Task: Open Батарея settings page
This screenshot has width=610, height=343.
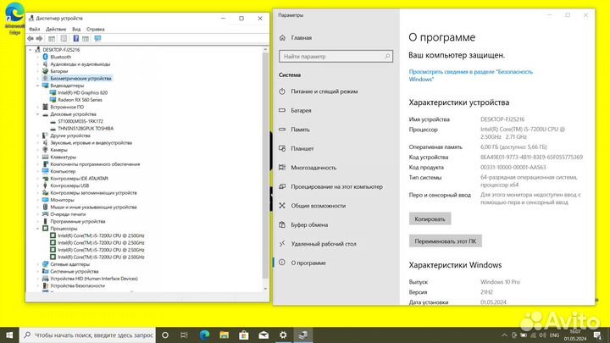Action: [x=301, y=110]
